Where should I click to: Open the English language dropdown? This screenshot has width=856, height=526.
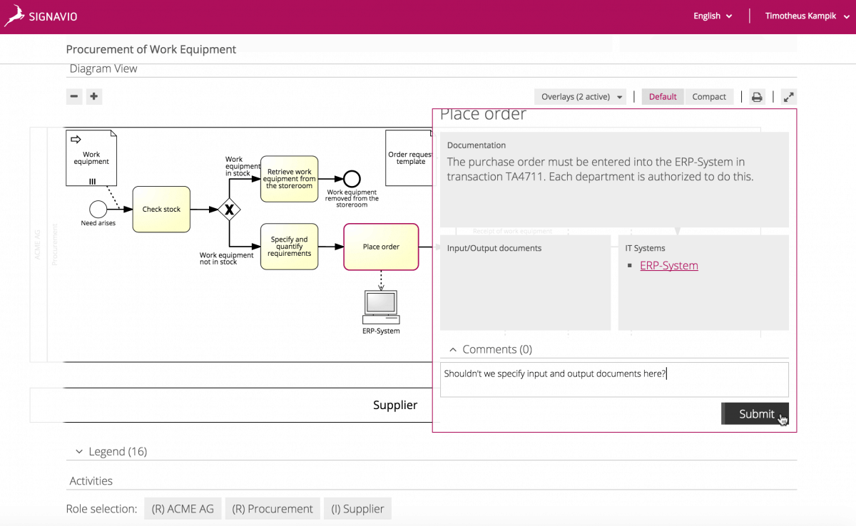pos(710,15)
